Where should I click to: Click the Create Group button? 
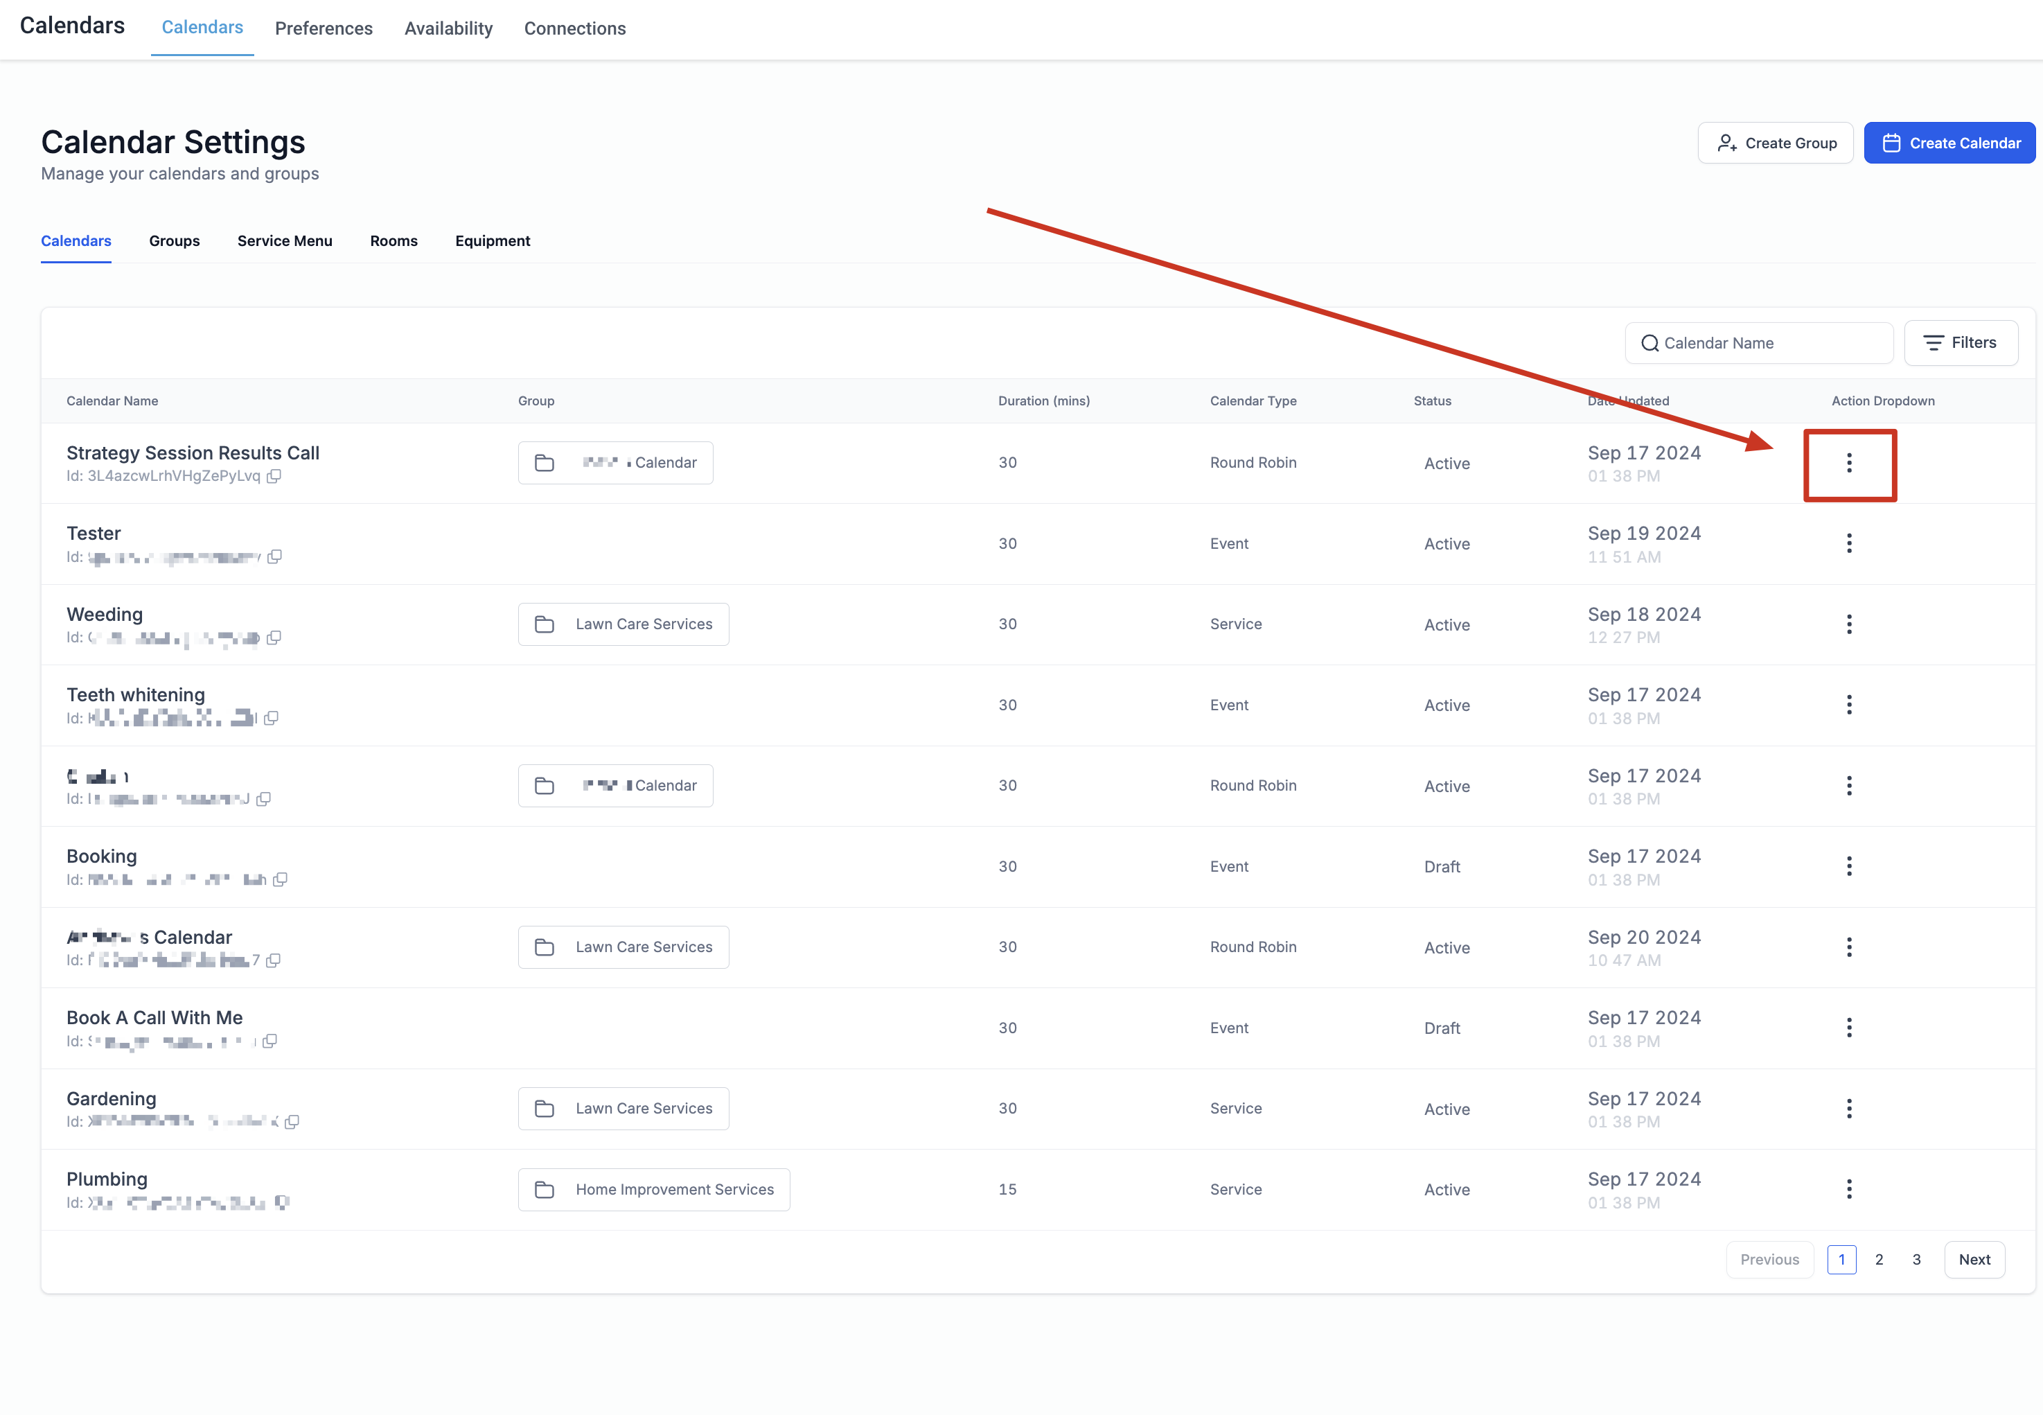click(1776, 143)
